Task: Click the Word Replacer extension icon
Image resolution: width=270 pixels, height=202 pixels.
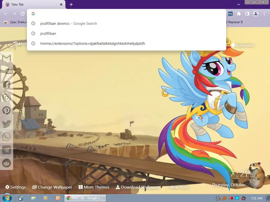Action: [x=230, y=14]
